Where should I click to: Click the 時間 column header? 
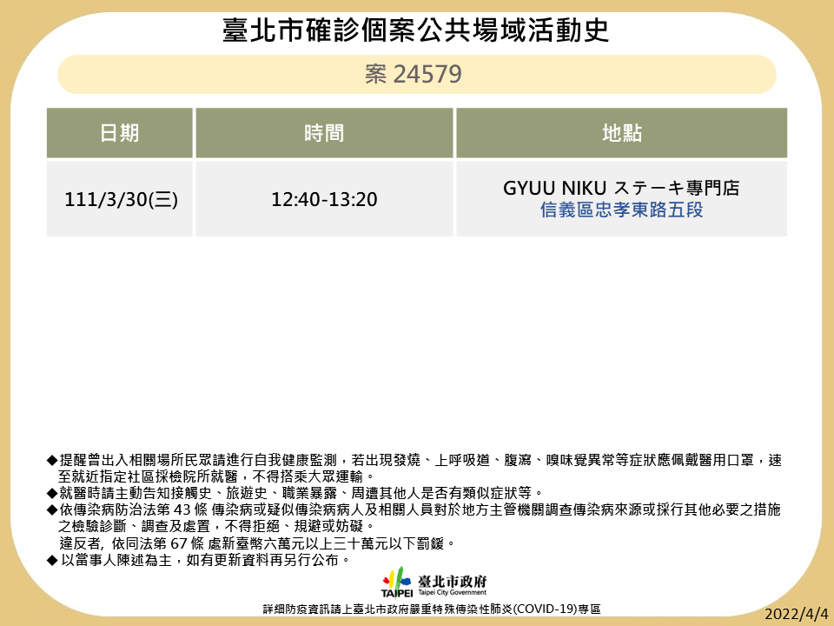coord(324,133)
